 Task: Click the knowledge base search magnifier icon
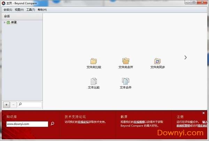coord(53,124)
